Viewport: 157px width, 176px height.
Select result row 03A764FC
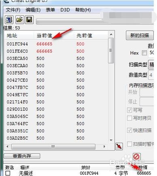[56, 124]
